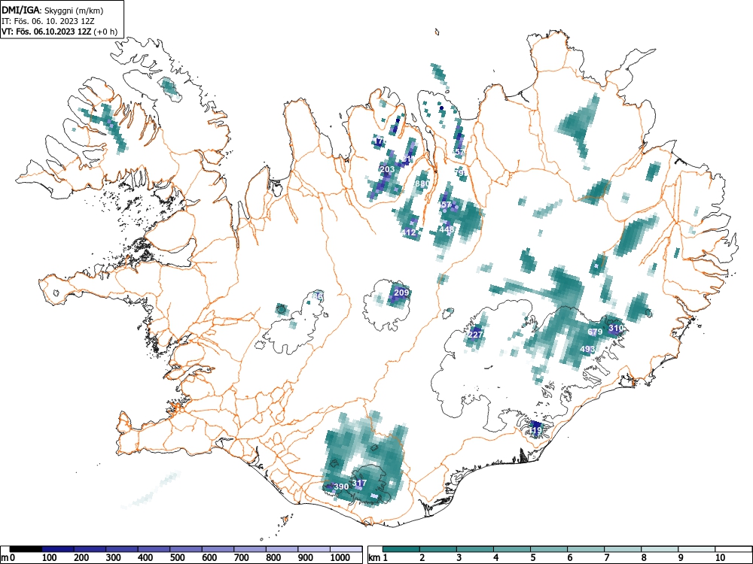Select the swatch between 300 and 400 m

pos(121,549)
